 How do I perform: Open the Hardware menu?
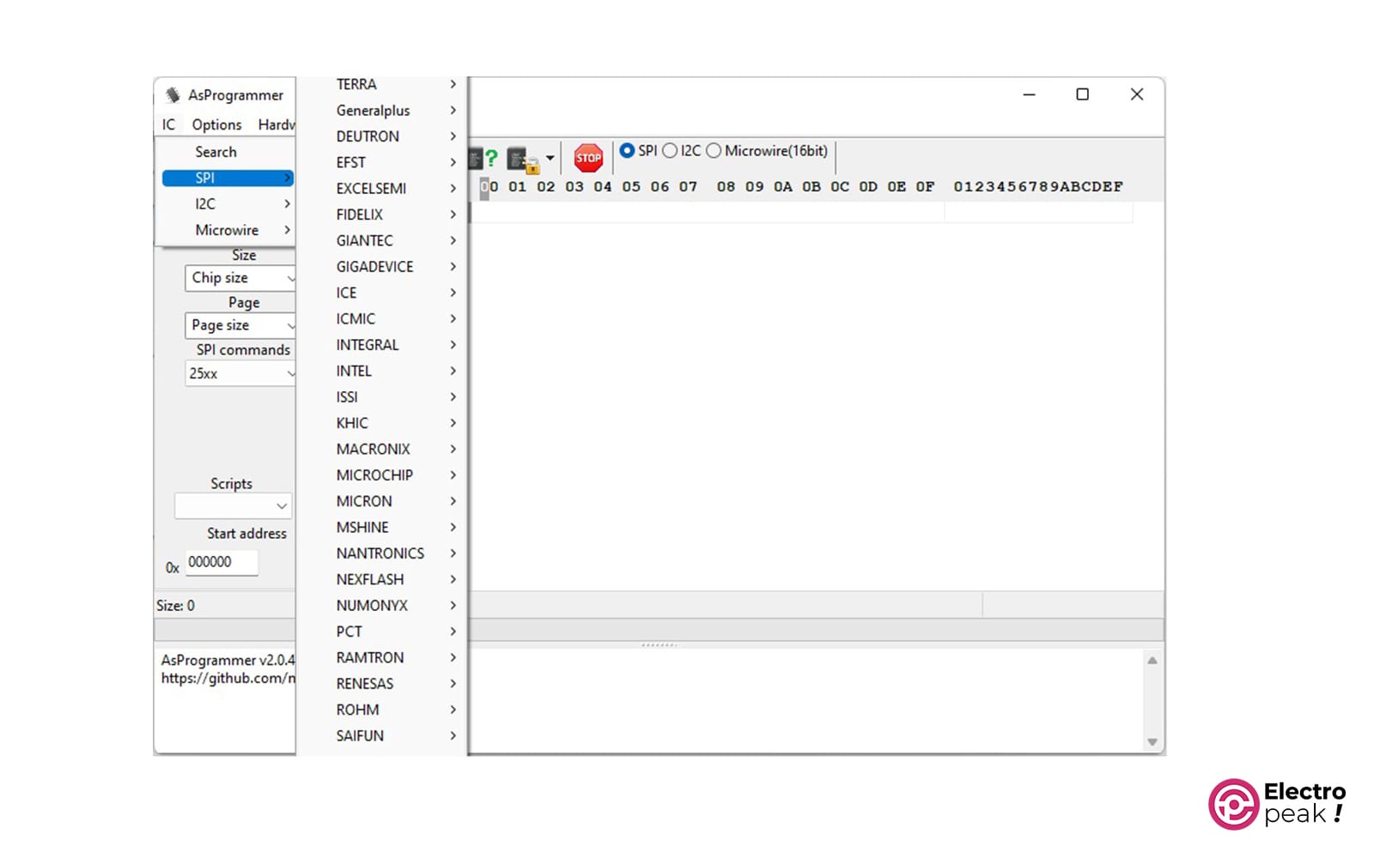276,124
